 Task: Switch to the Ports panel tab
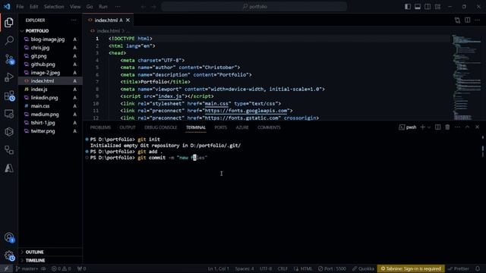[221, 127]
